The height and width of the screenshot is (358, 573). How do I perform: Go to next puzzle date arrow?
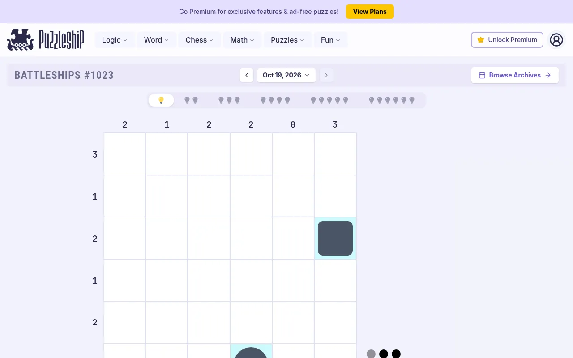(x=326, y=75)
